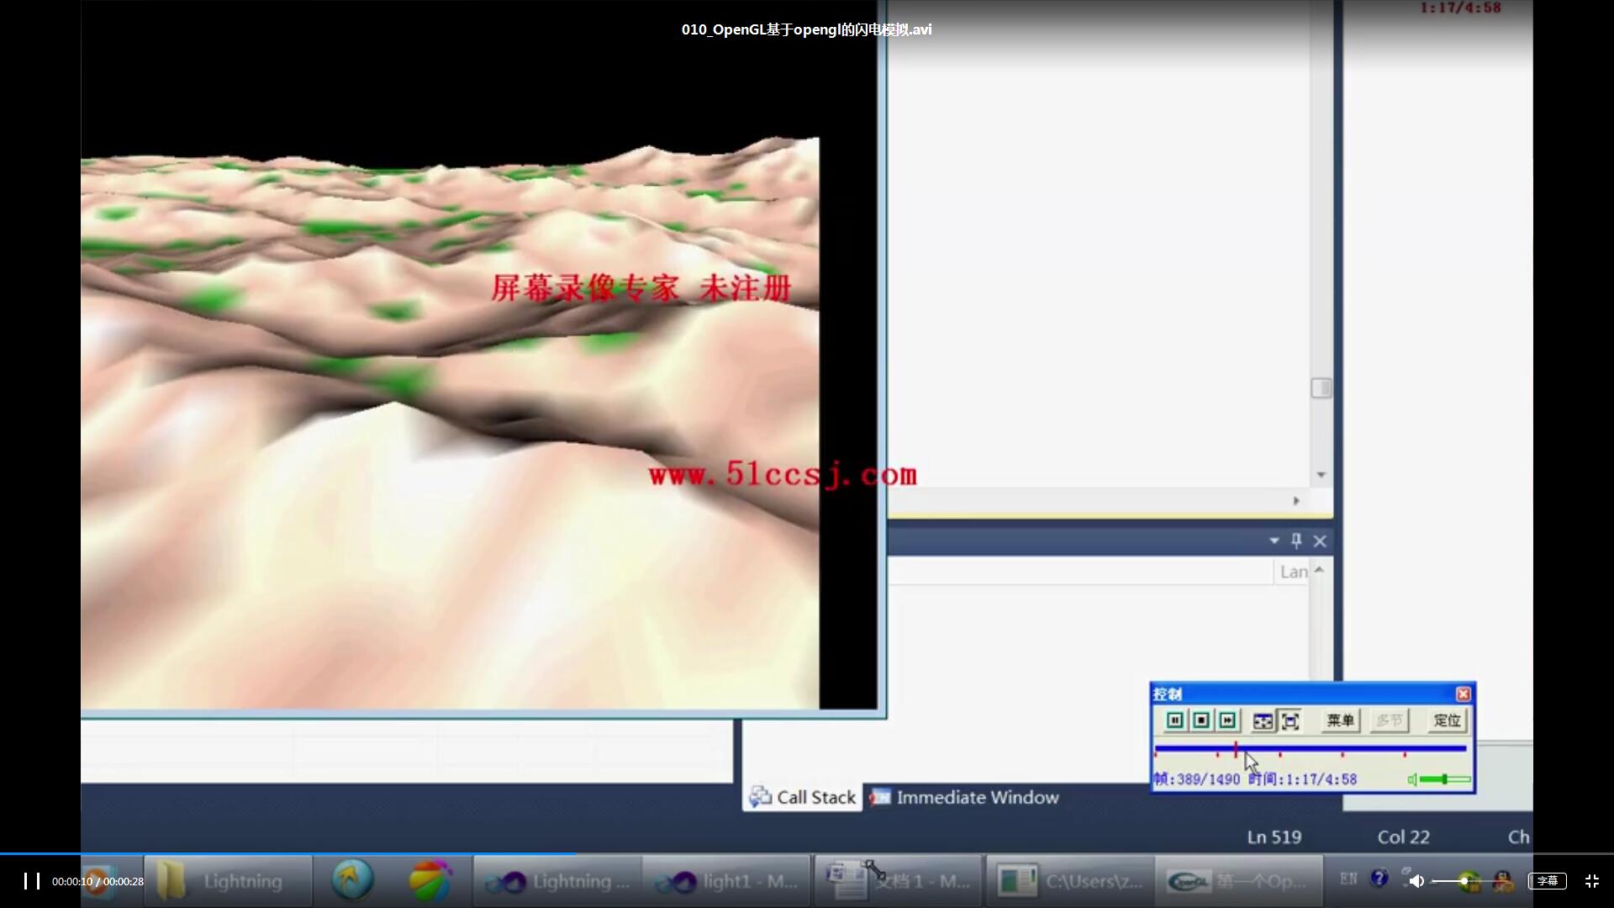Click the 帧:389/1490 frame counter text

pos(1197,779)
